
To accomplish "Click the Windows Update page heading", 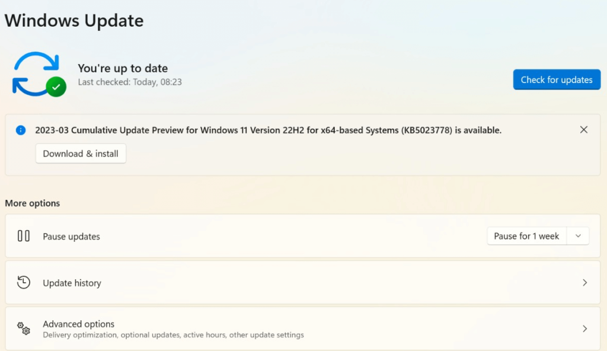I will [x=74, y=21].
